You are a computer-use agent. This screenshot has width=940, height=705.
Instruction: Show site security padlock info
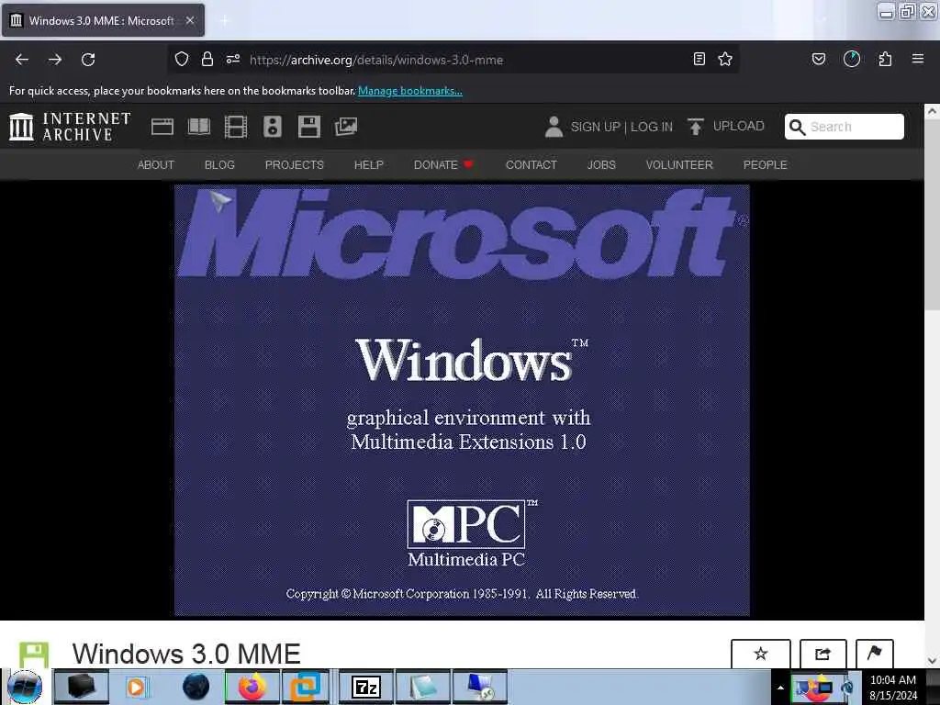[x=207, y=59]
